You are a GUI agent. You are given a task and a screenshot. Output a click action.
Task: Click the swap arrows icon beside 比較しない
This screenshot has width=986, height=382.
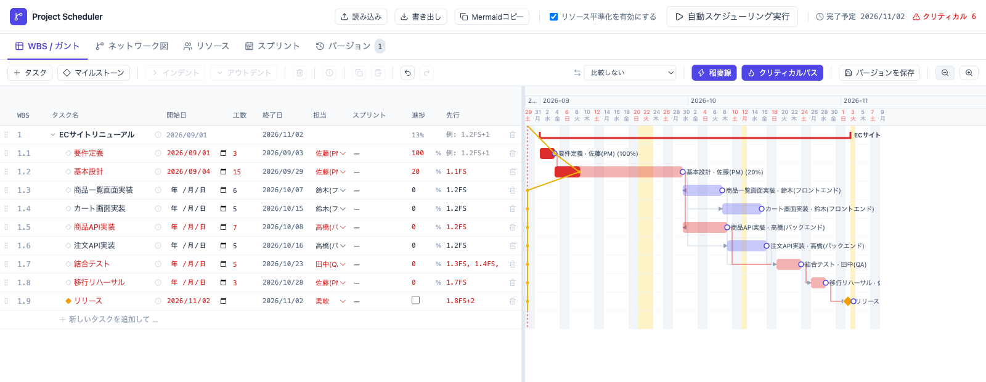(x=577, y=73)
